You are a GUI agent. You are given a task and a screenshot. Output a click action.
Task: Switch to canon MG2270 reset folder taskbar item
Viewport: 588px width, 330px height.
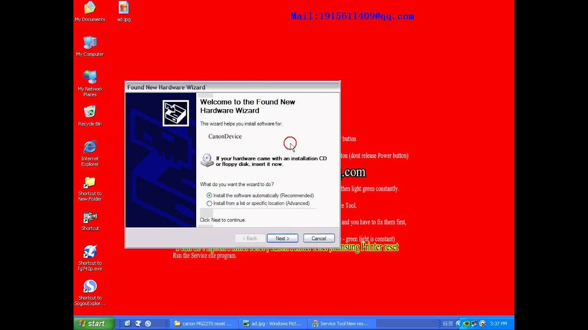pyautogui.click(x=204, y=324)
